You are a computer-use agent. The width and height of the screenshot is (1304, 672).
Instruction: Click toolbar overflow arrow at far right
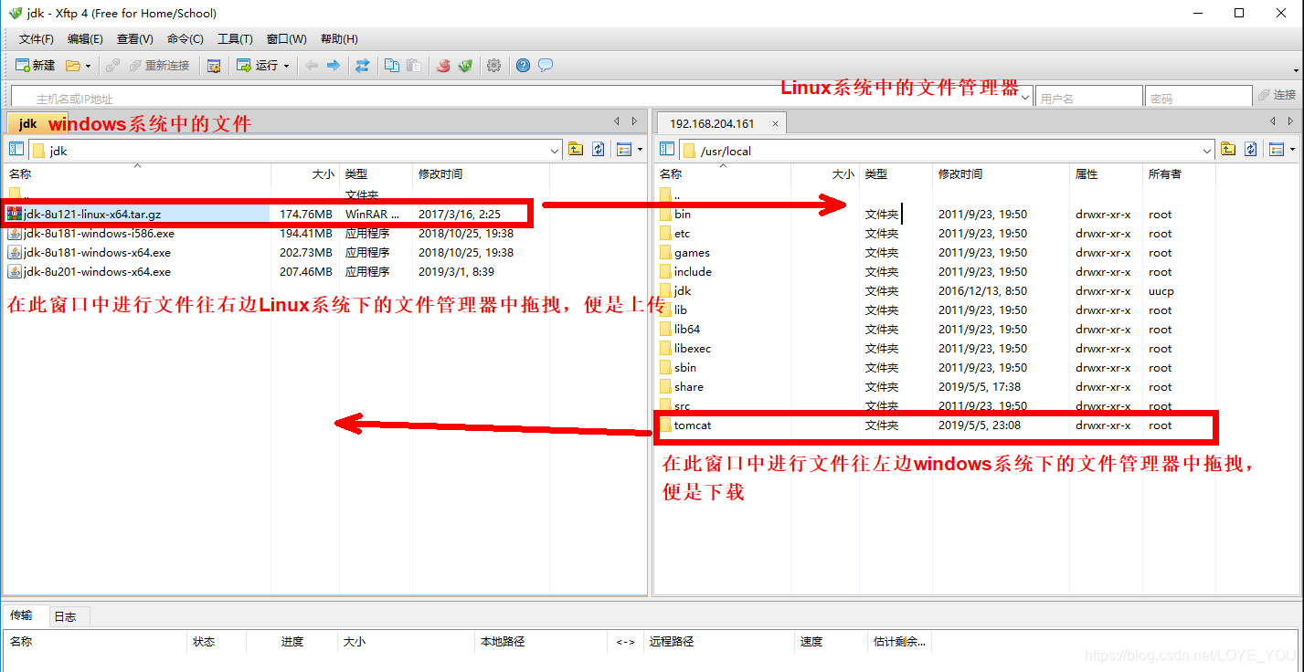tap(1296, 69)
